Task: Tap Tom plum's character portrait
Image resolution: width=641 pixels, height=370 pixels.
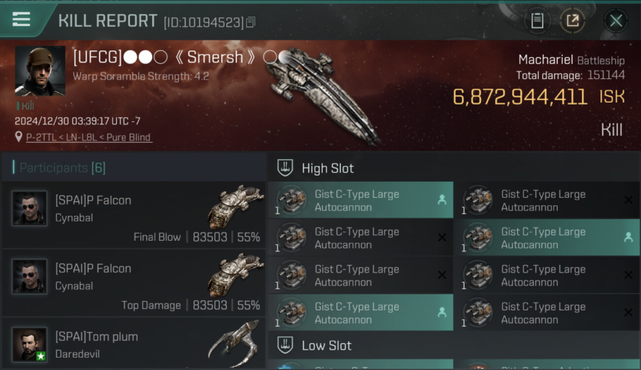Action: coord(30,344)
